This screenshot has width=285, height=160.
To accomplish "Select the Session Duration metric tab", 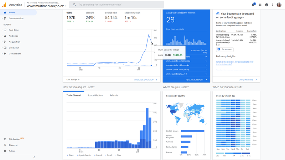I will click(x=132, y=17).
